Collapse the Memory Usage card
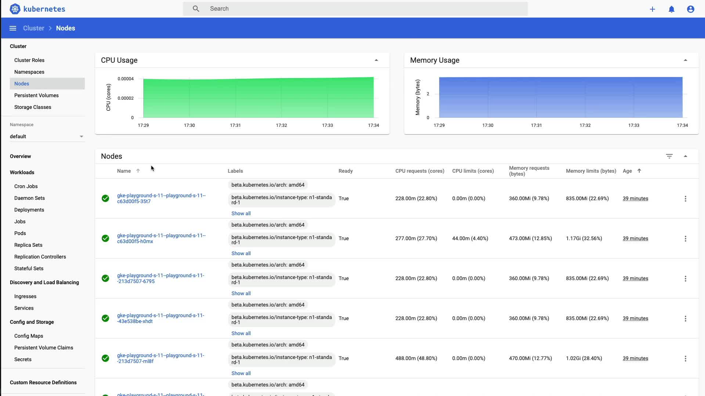Viewport: 705px width, 396px height. (685, 60)
